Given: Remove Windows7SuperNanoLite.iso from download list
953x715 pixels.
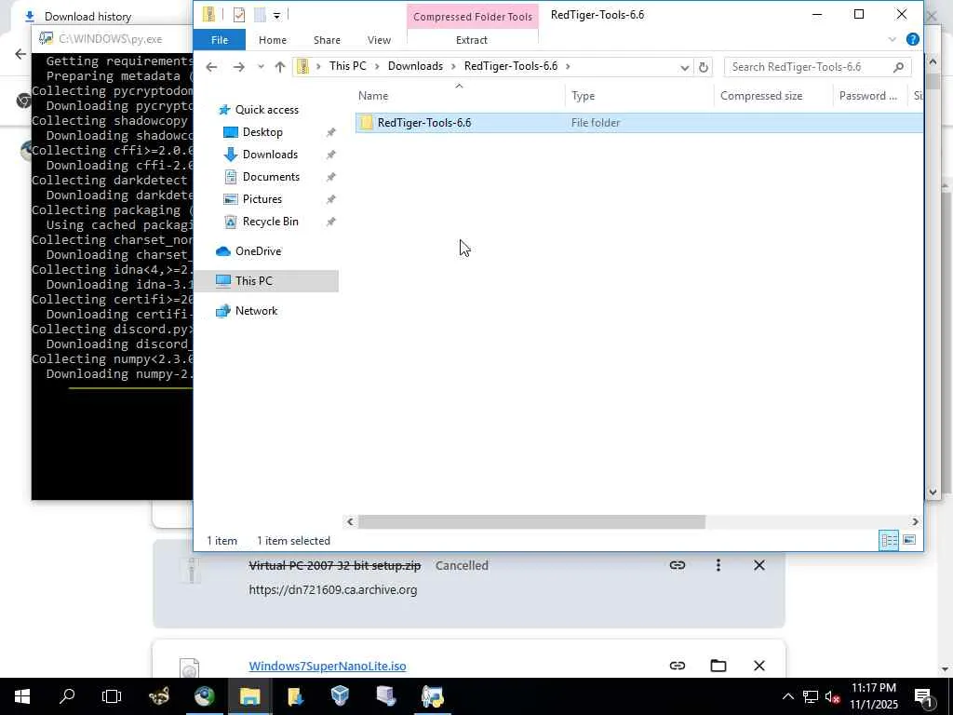Looking at the screenshot, I should click(759, 666).
